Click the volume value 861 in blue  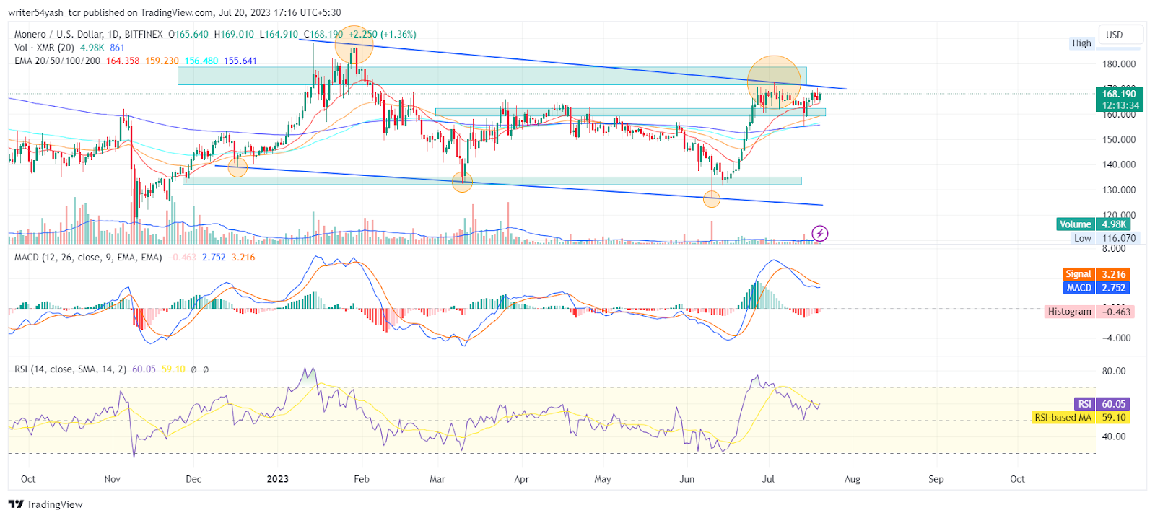click(117, 48)
